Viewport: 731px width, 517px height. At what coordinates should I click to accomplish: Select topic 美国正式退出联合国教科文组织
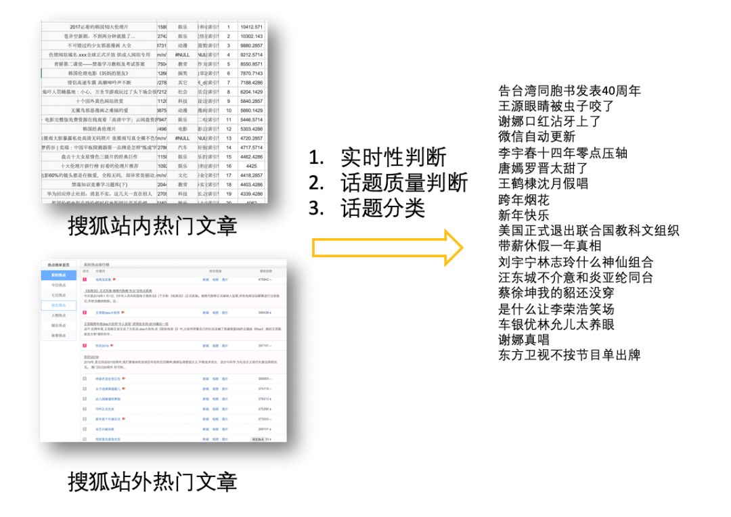coord(588,230)
